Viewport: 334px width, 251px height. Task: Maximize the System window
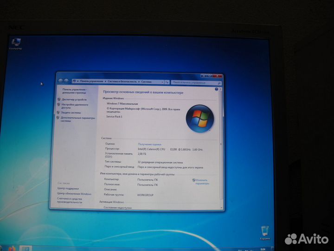pos(210,76)
